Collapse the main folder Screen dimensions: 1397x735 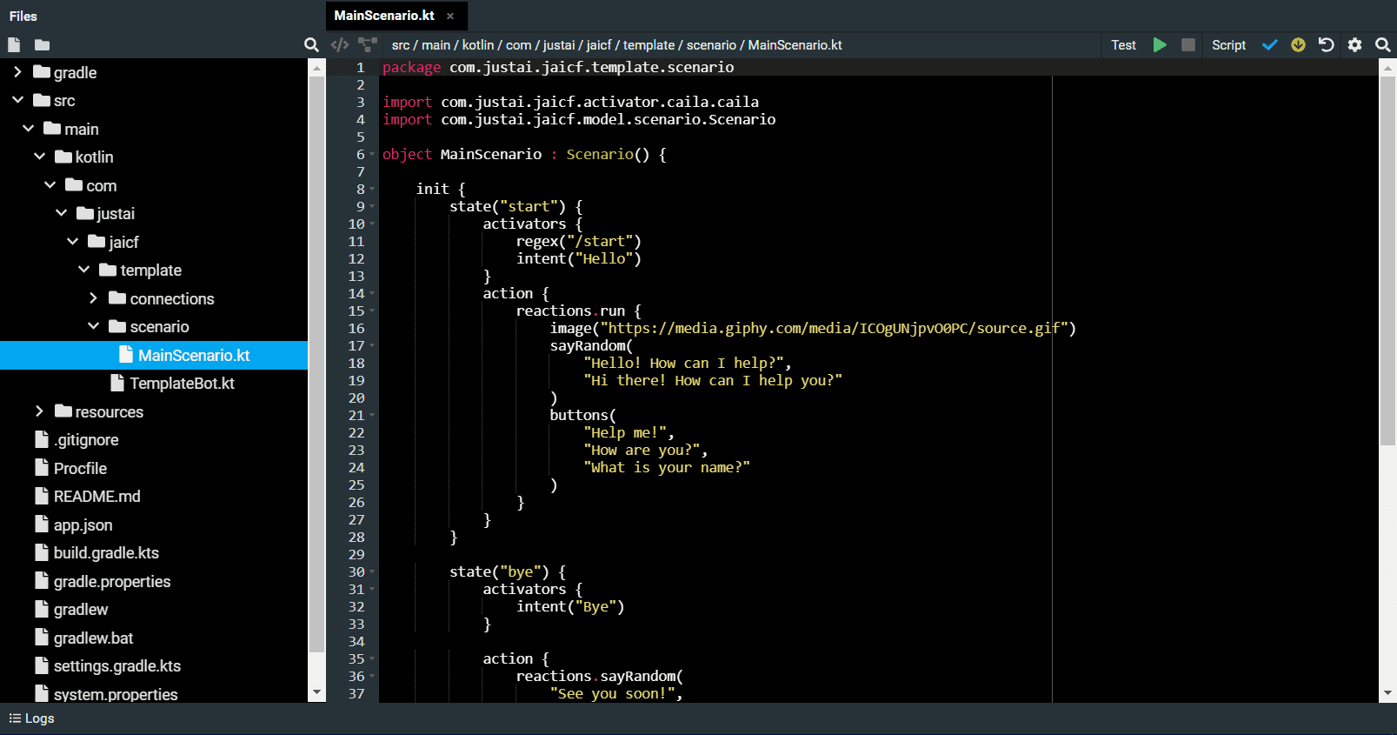(29, 129)
